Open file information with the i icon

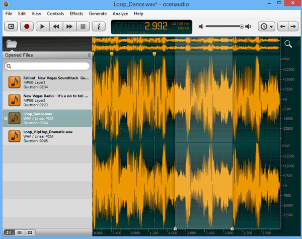click(99, 26)
